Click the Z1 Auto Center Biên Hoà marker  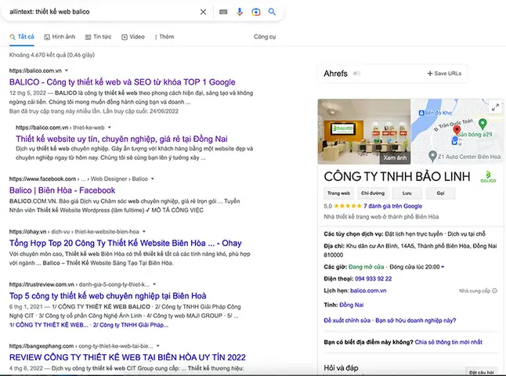tap(432, 156)
